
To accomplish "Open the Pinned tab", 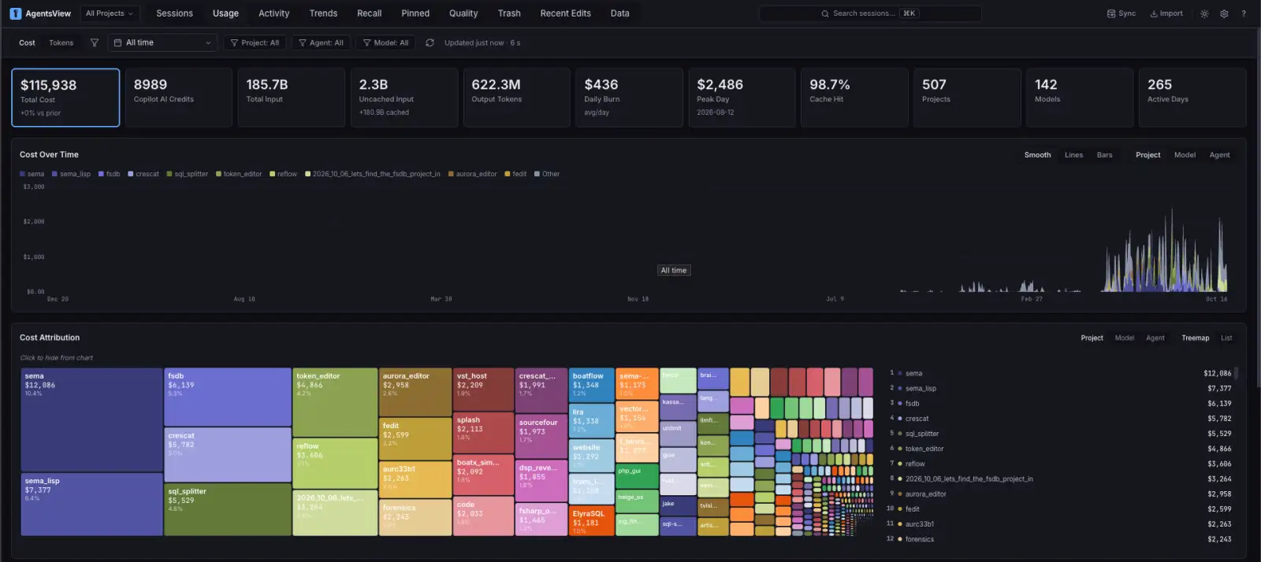I will coord(415,13).
